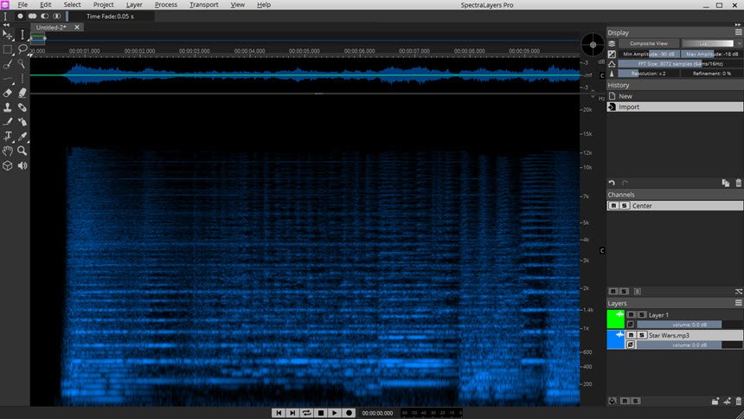Click the new layer group folder icon
Image resolution: width=744 pixels, height=419 pixels.
[x=715, y=402]
